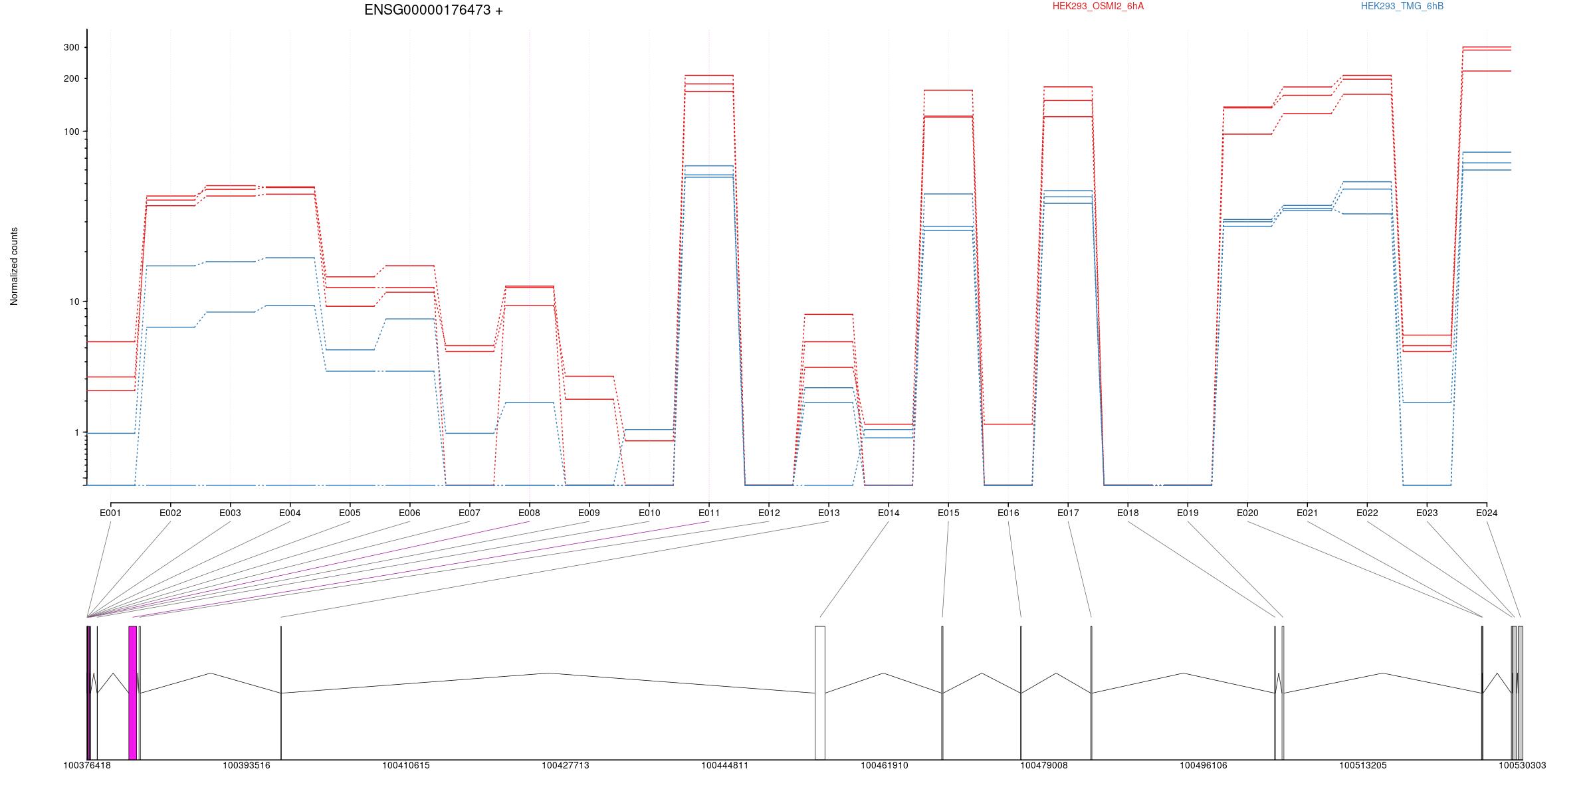Click exon label E005
1595x797 pixels.
pyautogui.click(x=350, y=513)
